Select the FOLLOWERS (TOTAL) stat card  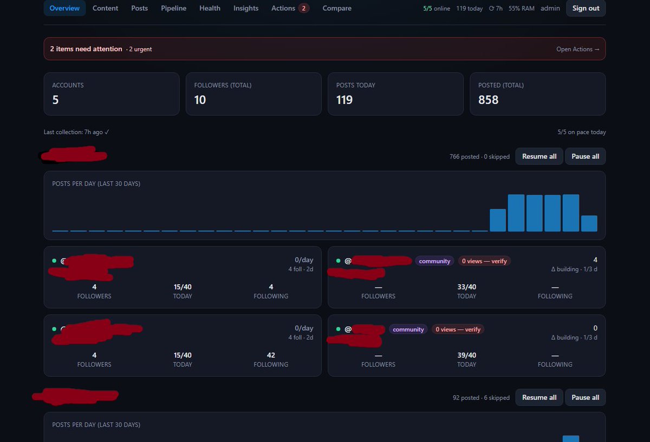[x=253, y=94]
